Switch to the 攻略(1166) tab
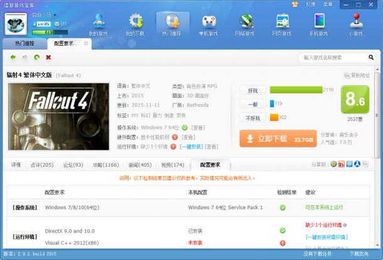The width and height of the screenshot is (383, 260). point(105,165)
